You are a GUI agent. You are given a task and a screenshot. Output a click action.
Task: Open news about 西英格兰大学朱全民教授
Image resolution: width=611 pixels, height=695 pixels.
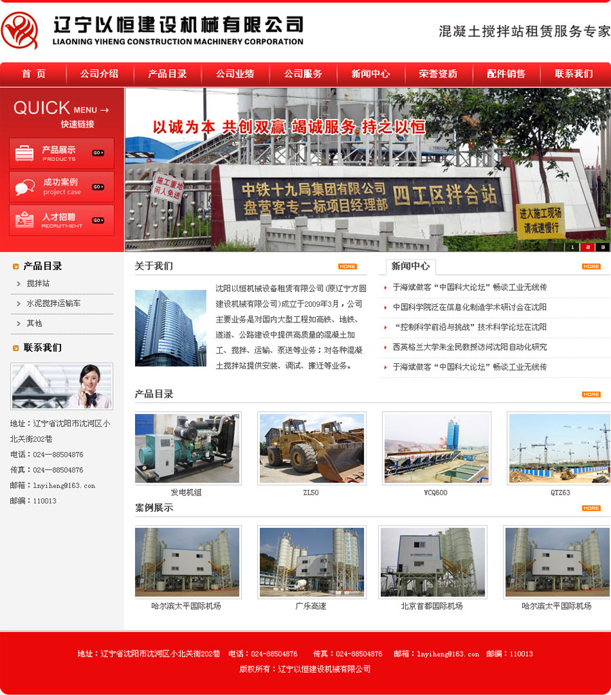pyautogui.click(x=469, y=347)
